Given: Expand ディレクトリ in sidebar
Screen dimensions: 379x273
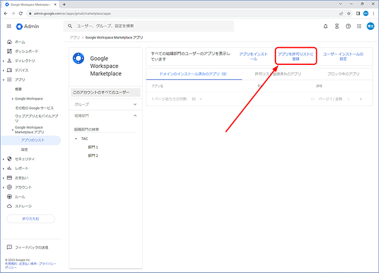Looking at the screenshot, I should click(x=3, y=61).
